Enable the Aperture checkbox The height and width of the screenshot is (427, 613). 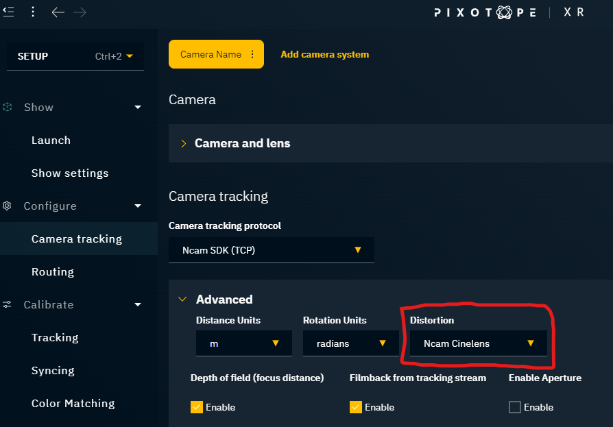pyautogui.click(x=515, y=407)
